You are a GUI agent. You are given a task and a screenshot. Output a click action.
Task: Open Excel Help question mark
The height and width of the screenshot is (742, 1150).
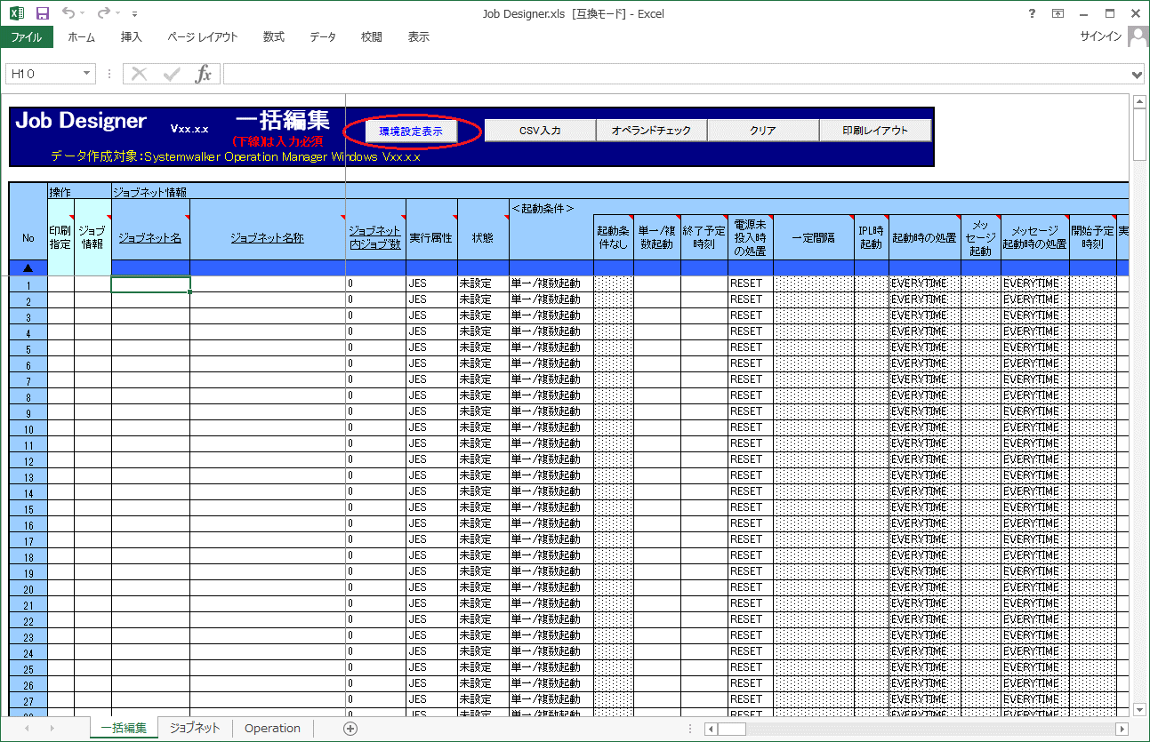(1032, 13)
